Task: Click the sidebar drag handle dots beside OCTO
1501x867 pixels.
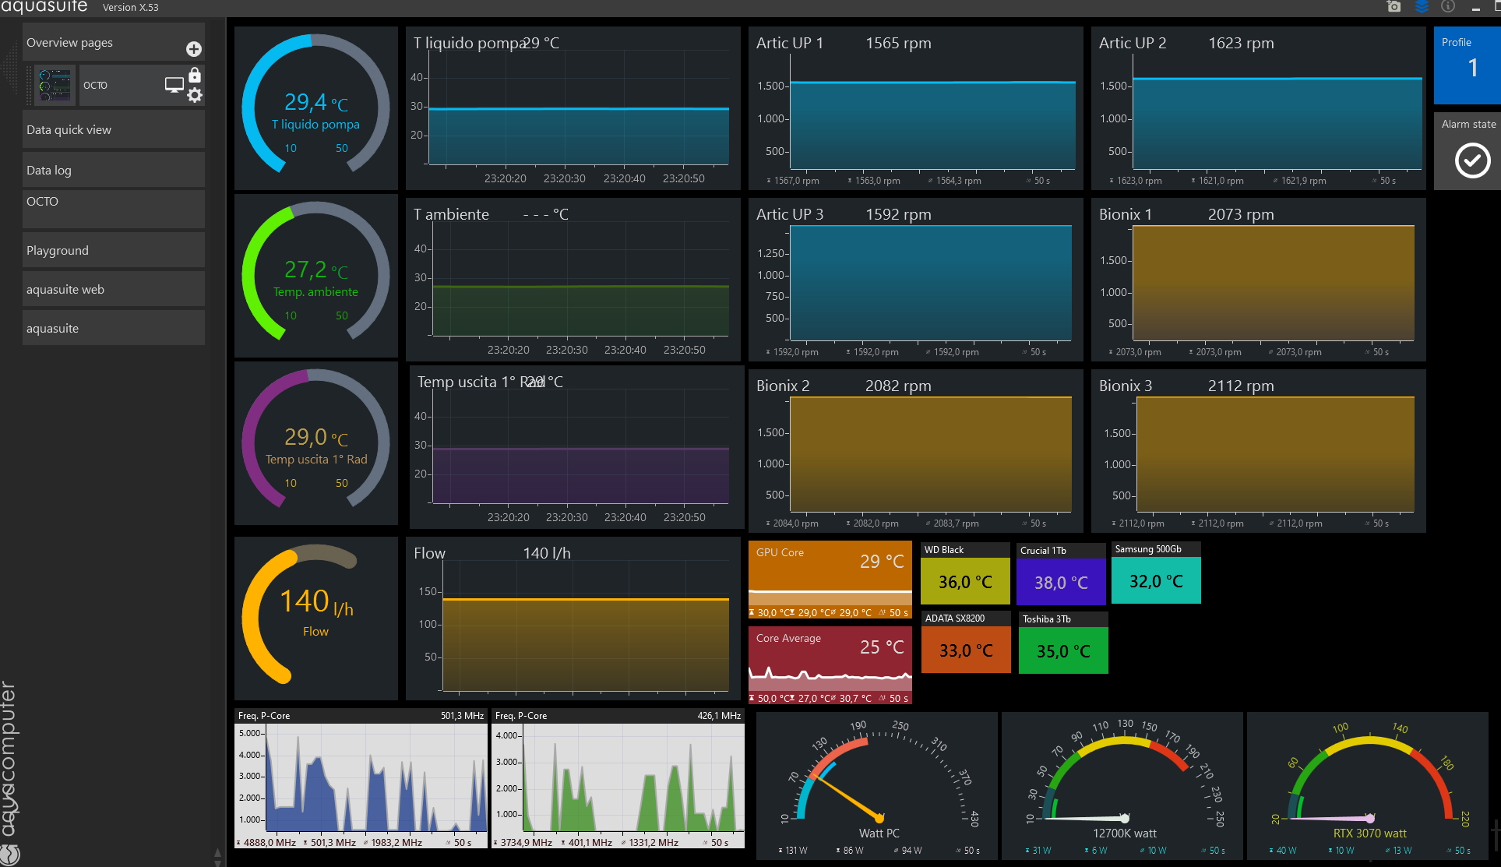Action: [30, 86]
